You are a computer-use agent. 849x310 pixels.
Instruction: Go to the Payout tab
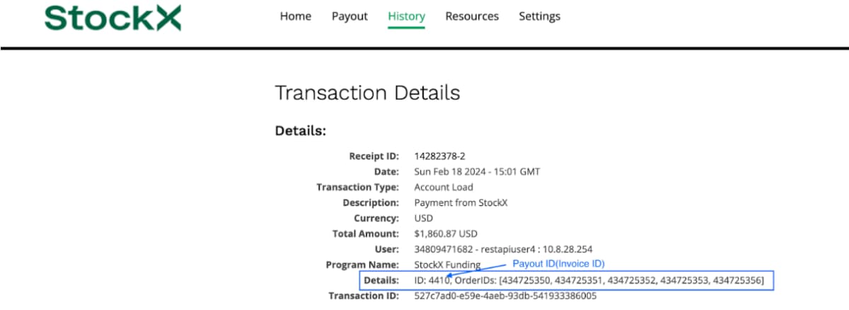(350, 16)
